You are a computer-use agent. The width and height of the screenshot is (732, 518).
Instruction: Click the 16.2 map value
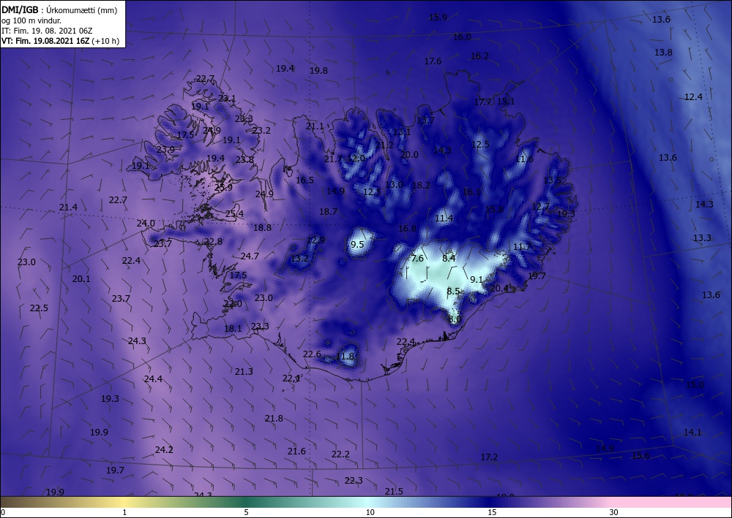[x=479, y=56]
